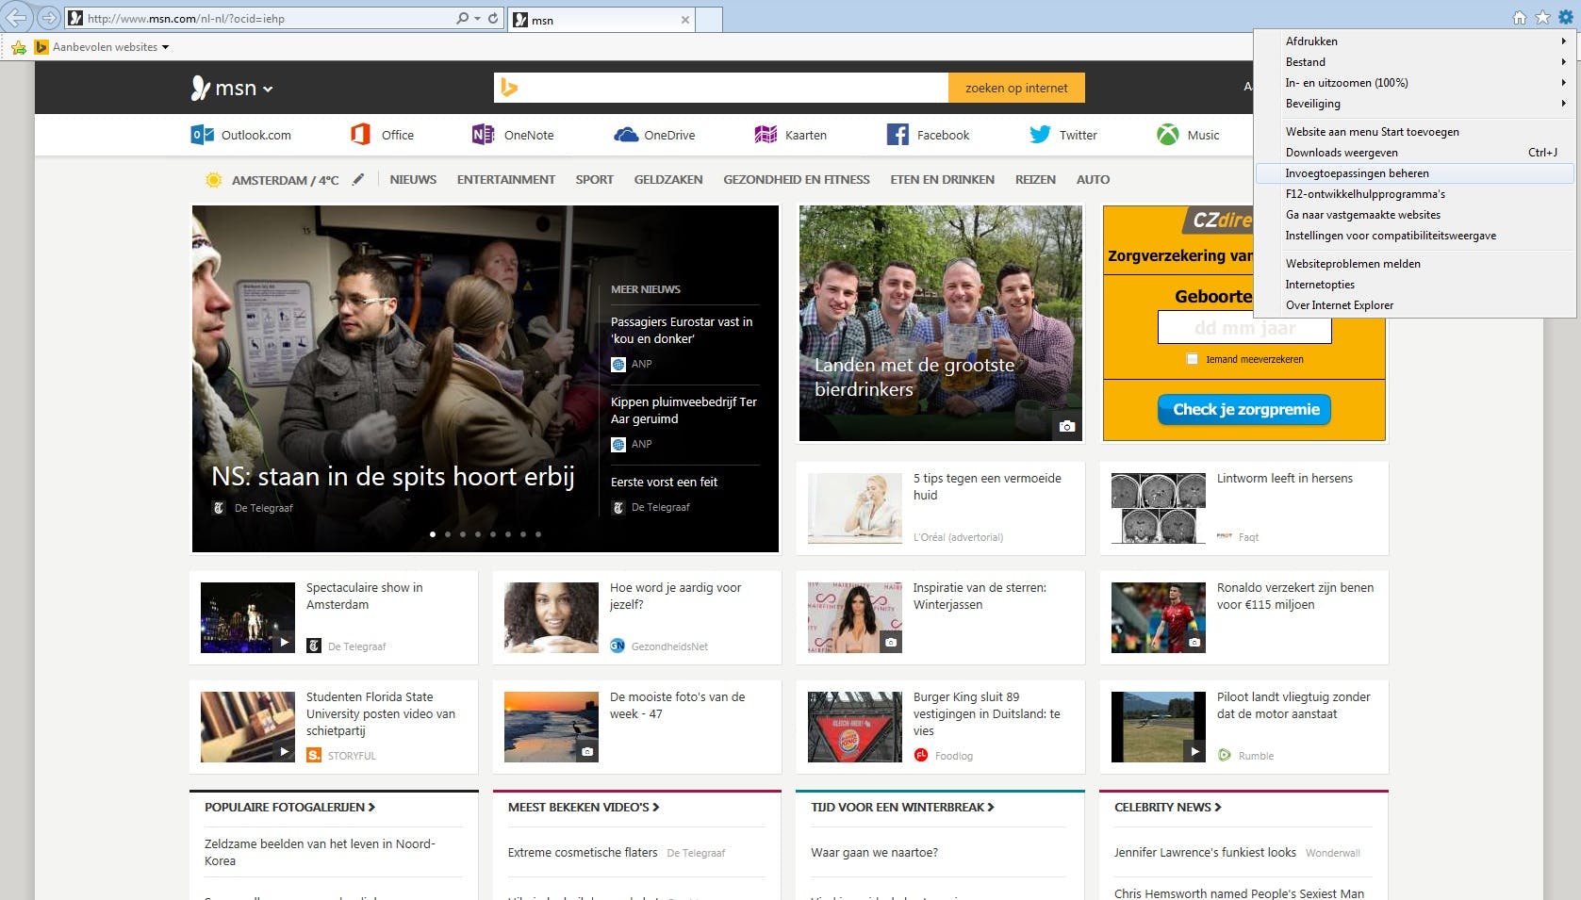This screenshot has height=900, width=1581.
Task: Open the OneNote icon link
Action: click(x=483, y=135)
